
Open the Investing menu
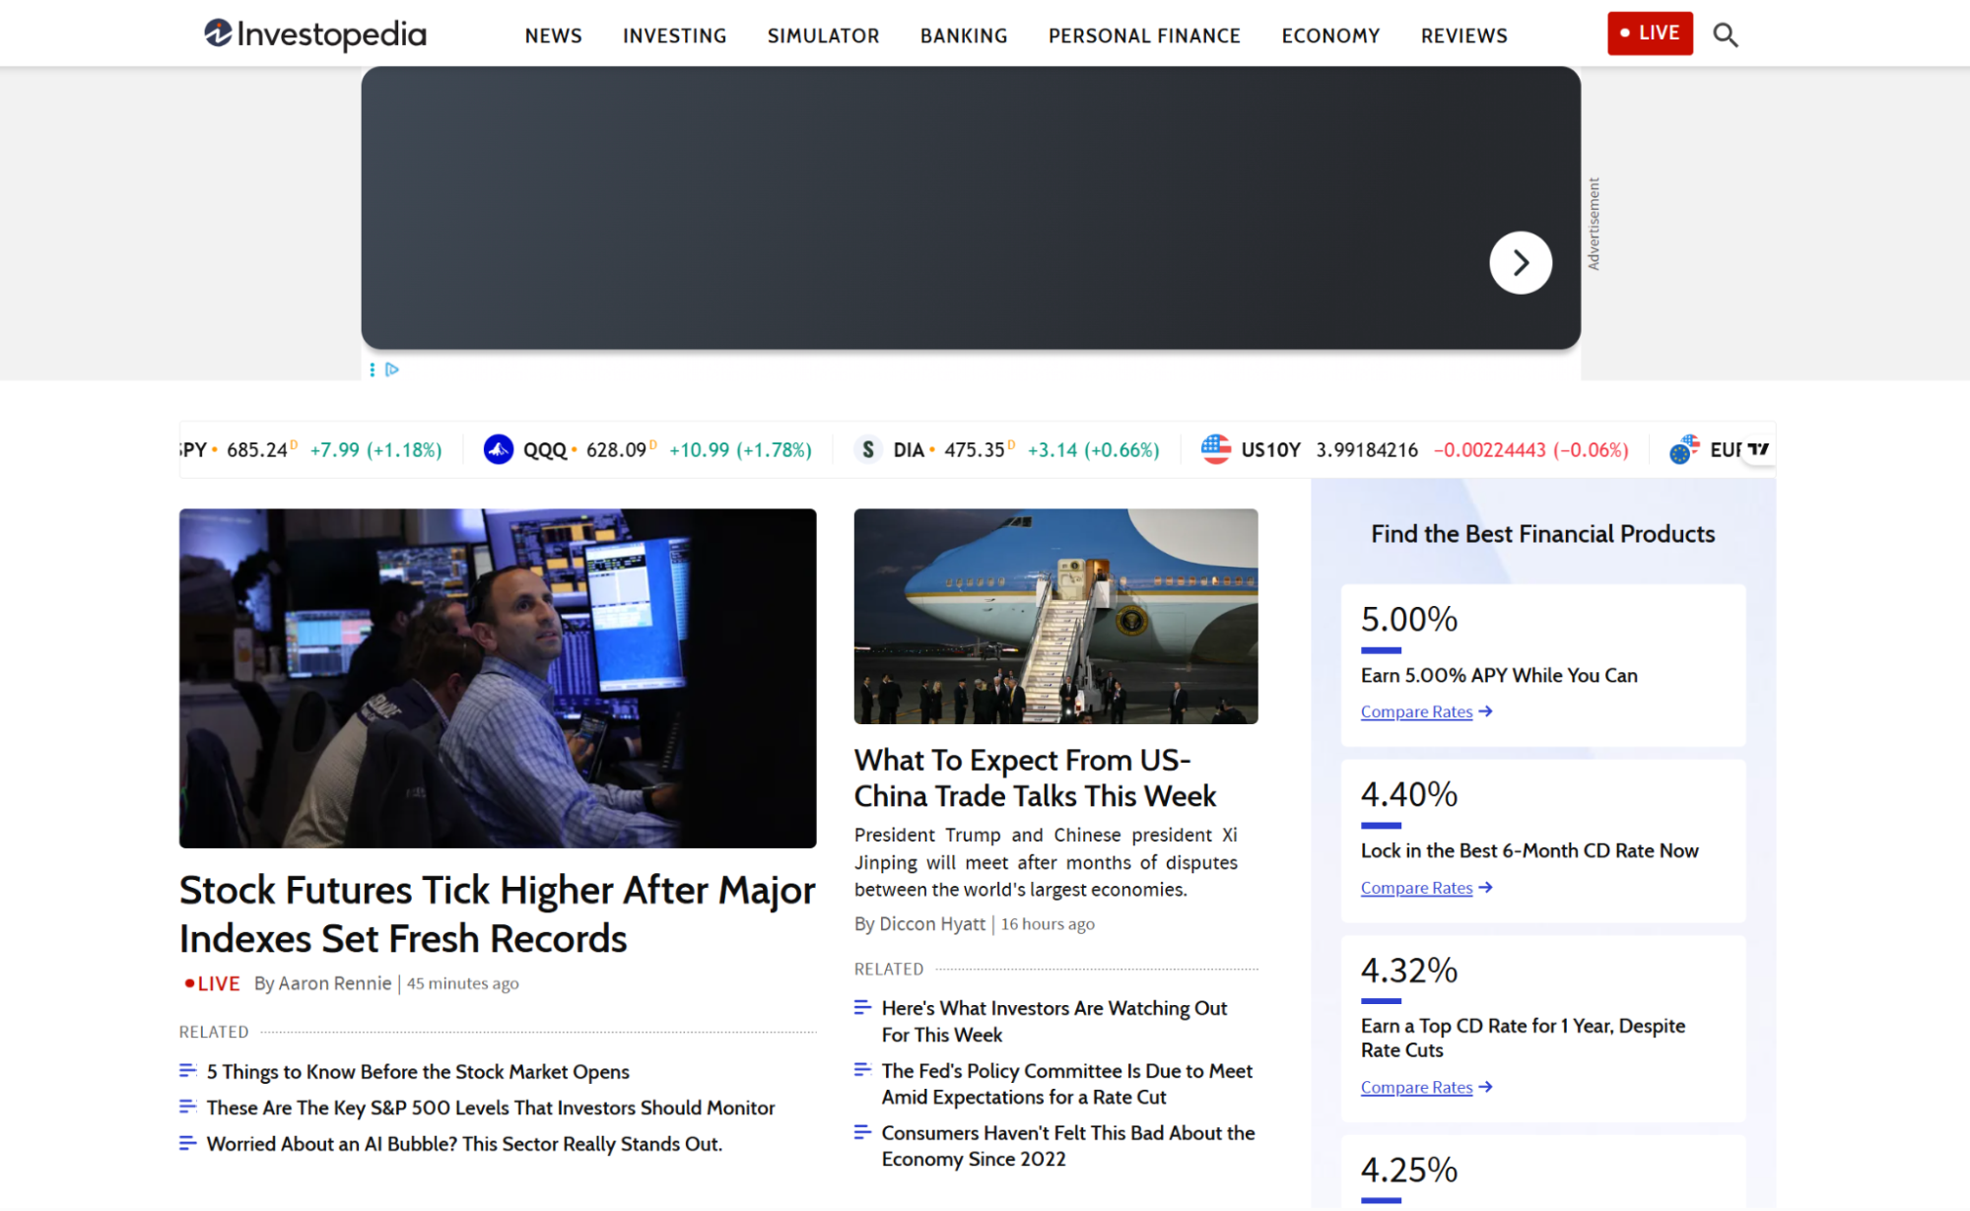[674, 35]
